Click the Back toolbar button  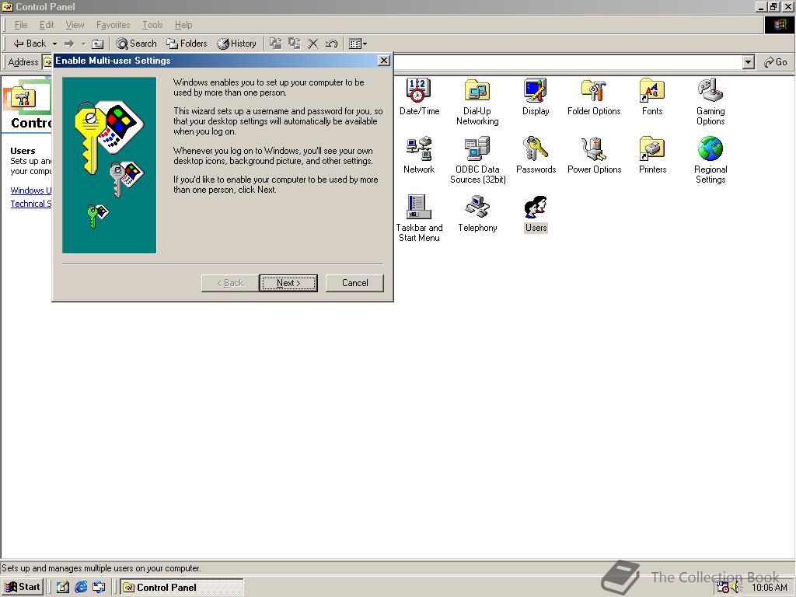point(30,44)
